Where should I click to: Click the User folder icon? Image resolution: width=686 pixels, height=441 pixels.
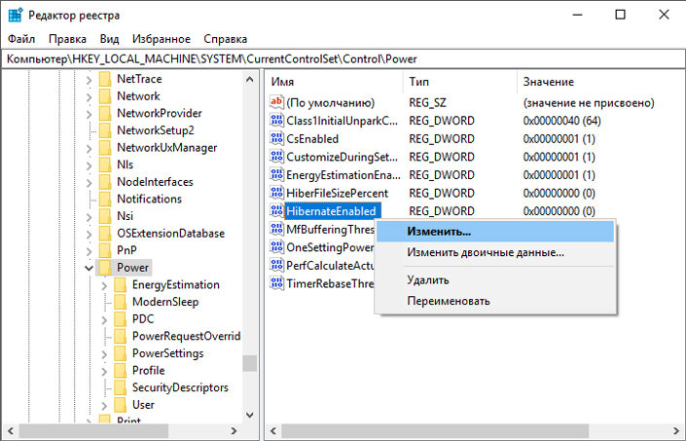(x=121, y=405)
